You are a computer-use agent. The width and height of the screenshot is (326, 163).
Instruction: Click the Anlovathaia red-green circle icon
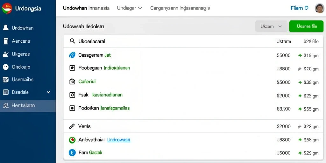[x=72, y=140]
